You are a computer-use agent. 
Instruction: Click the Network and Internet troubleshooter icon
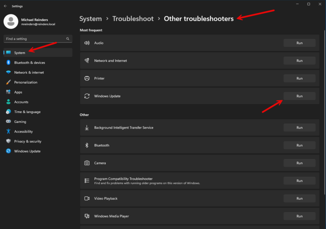point(87,61)
